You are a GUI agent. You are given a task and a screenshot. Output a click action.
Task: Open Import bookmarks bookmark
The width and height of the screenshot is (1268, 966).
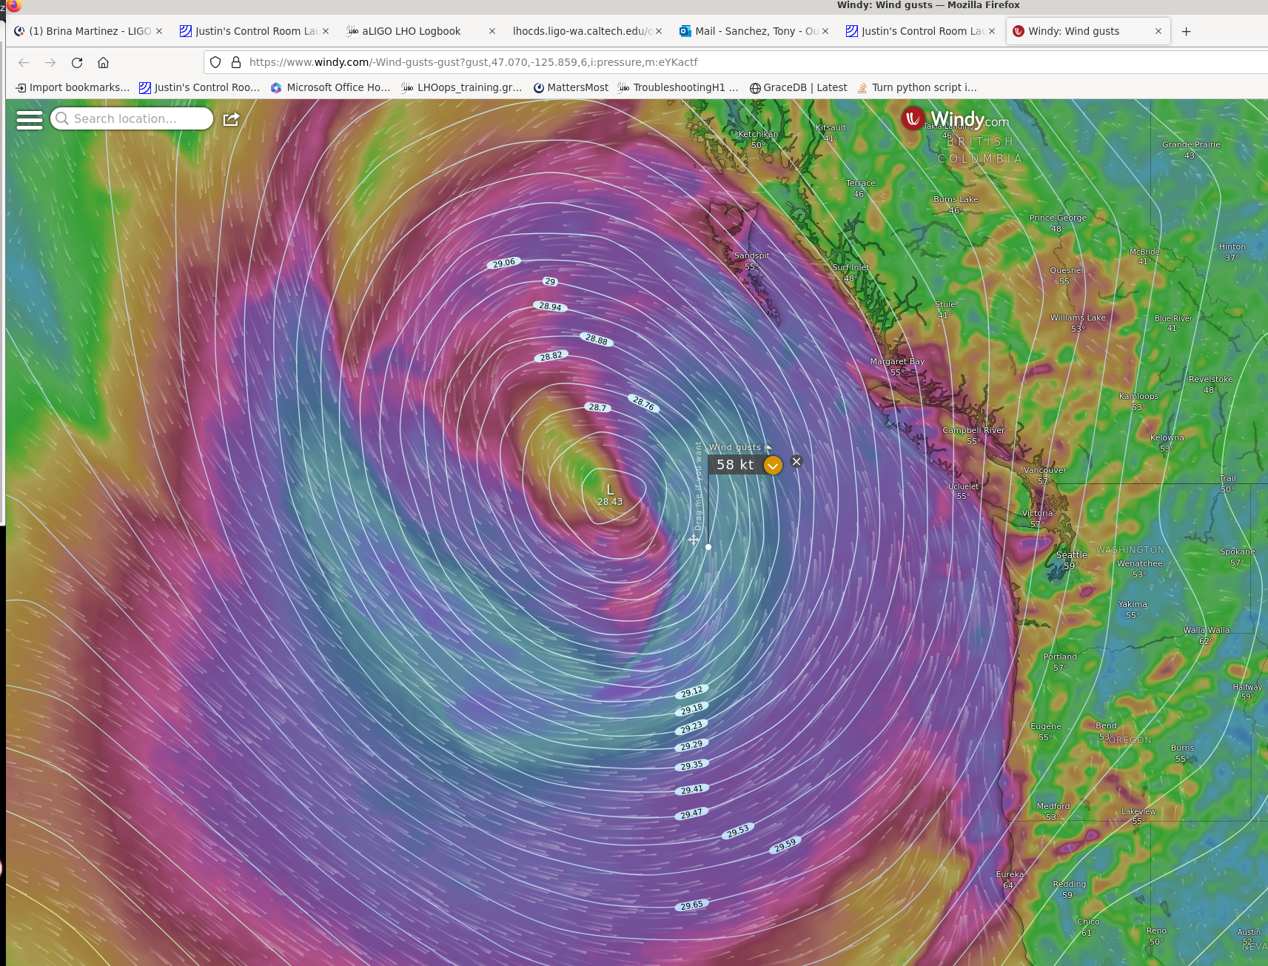point(73,87)
